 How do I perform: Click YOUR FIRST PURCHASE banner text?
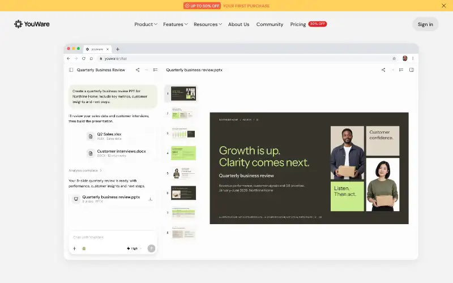(246, 6)
